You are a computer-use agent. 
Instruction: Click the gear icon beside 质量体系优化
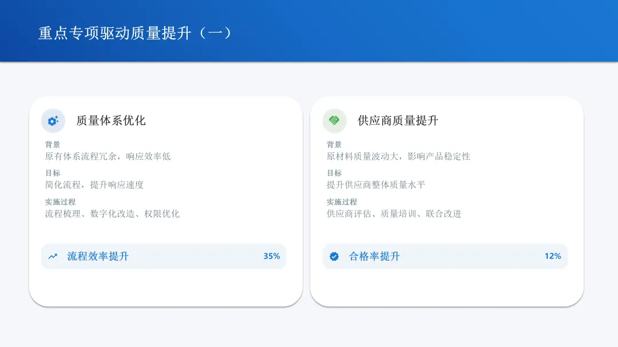53,121
